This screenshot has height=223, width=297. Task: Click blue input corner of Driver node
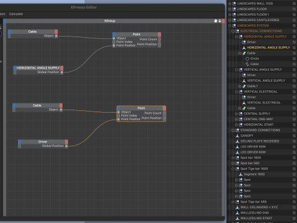tap(19, 142)
